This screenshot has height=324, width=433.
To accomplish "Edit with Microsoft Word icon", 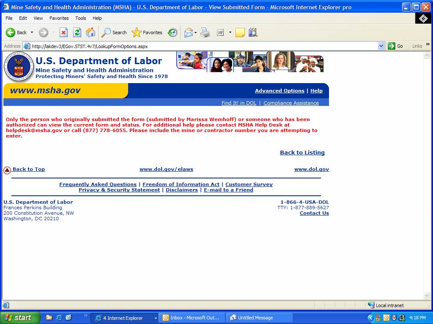I will pyautogui.click(x=220, y=32).
